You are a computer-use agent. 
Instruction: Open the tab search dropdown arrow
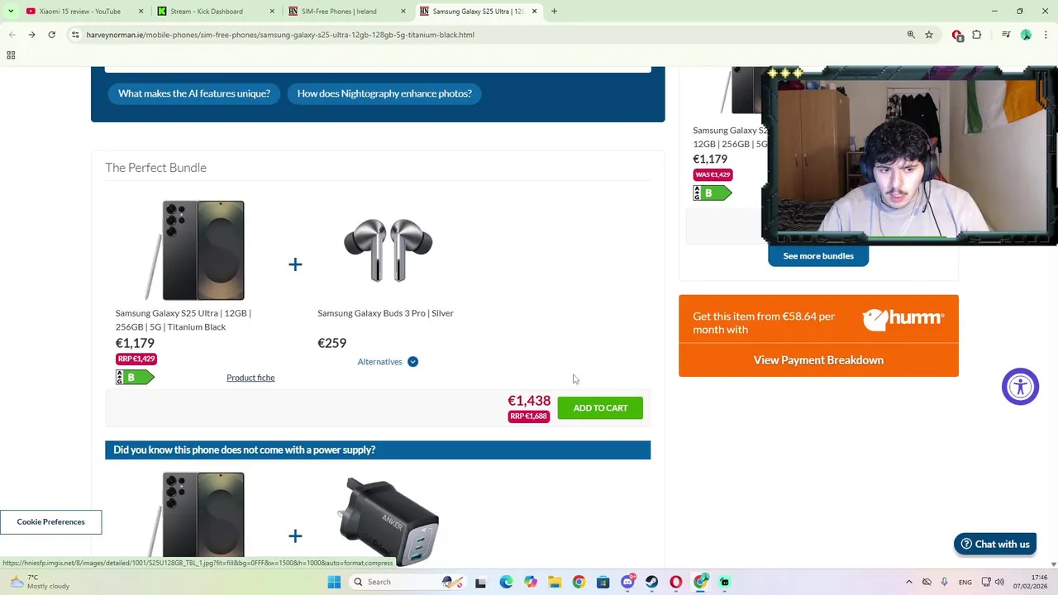pyautogui.click(x=11, y=11)
